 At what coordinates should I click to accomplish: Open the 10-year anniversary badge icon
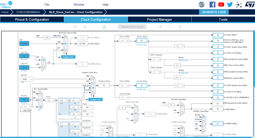(201, 4)
